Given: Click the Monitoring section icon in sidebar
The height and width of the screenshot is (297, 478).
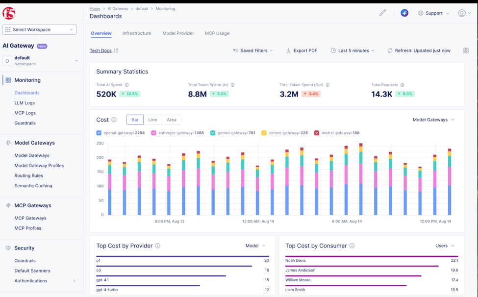Looking at the screenshot, I should click(8, 80).
